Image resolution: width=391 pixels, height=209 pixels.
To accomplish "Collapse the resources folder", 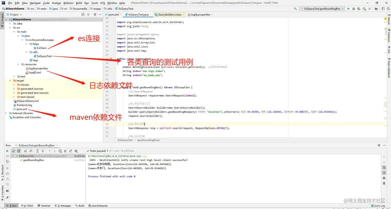I will click(x=18, y=64).
